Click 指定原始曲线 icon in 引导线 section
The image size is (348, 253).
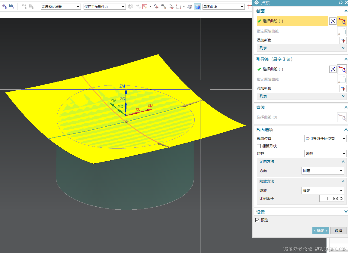[x=342, y=79]
